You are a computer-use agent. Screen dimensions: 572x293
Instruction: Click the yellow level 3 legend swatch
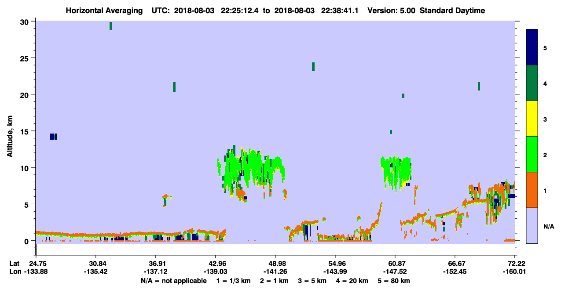click(532, 119)
